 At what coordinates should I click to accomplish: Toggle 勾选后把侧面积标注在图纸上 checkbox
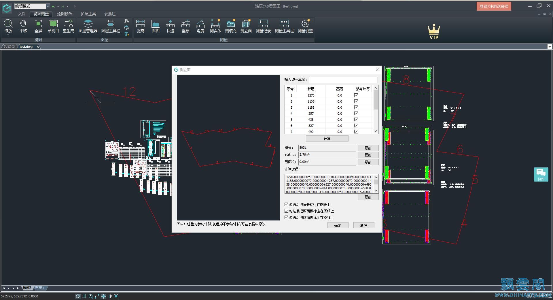286,218
